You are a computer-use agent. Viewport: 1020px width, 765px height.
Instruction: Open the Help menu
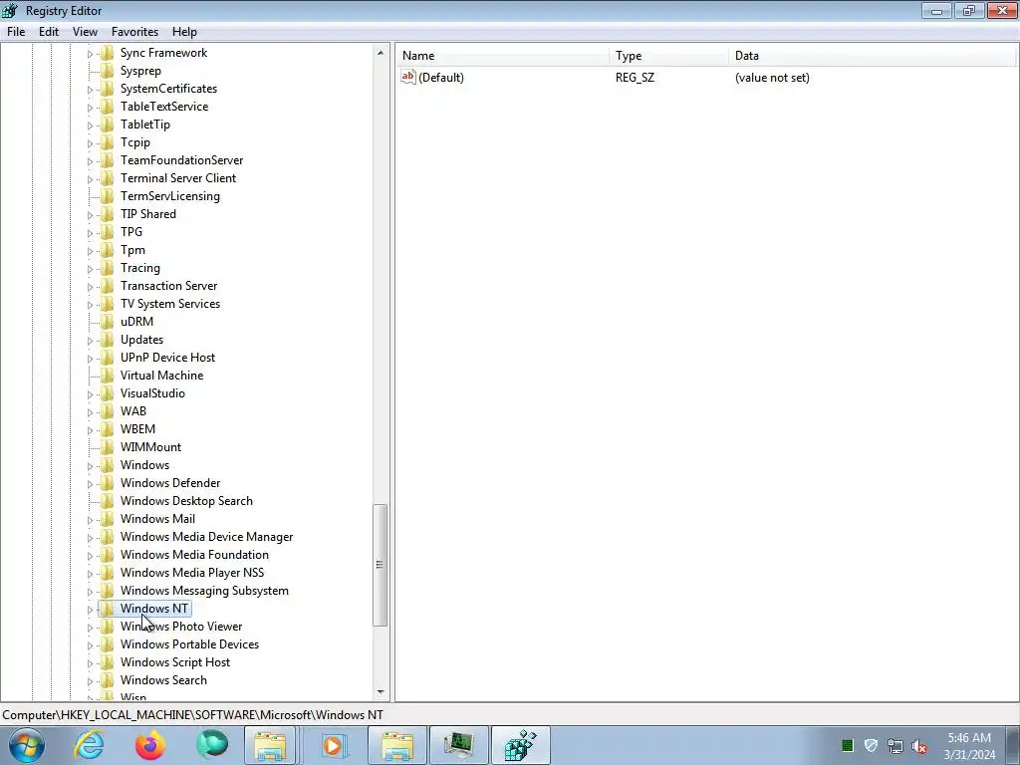coord(184,31)
